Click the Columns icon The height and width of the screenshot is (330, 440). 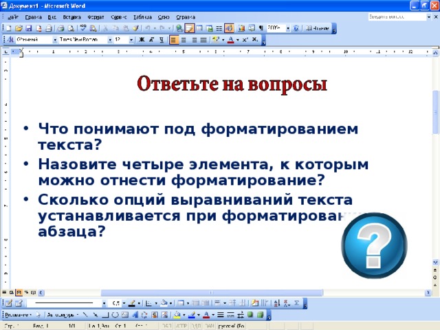[x=219, y=28]
